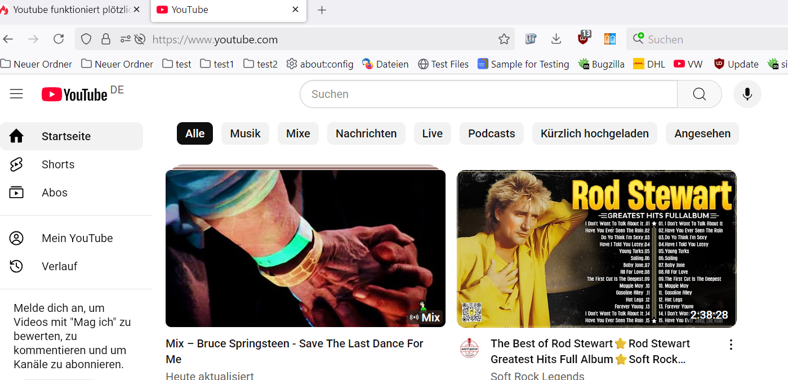Open the about:config bookmark
The image size is (788, 380).
320,64
